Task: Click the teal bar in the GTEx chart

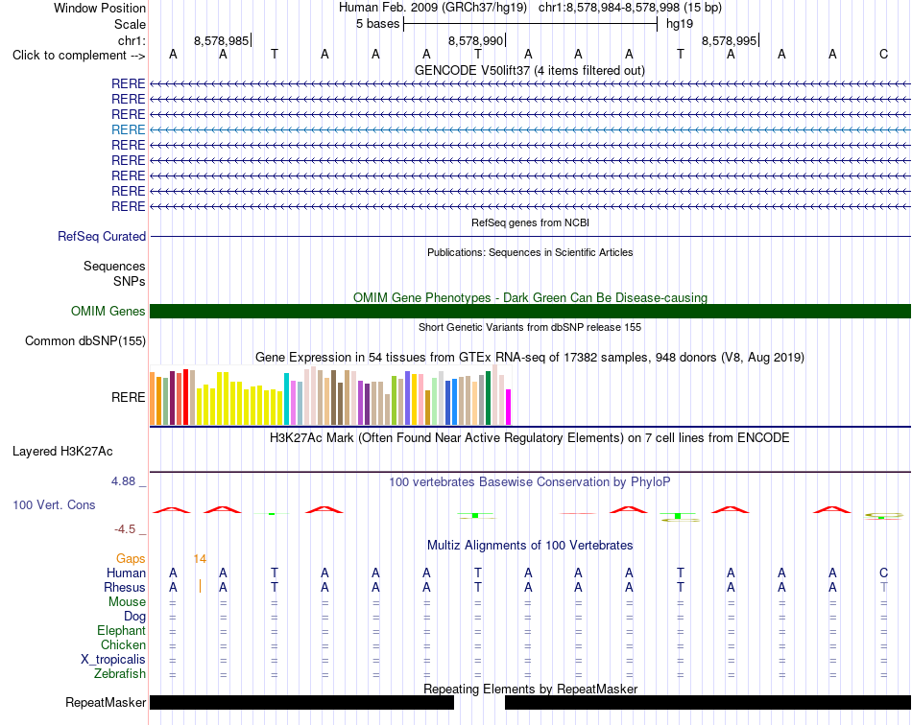Action: (287, 399)
